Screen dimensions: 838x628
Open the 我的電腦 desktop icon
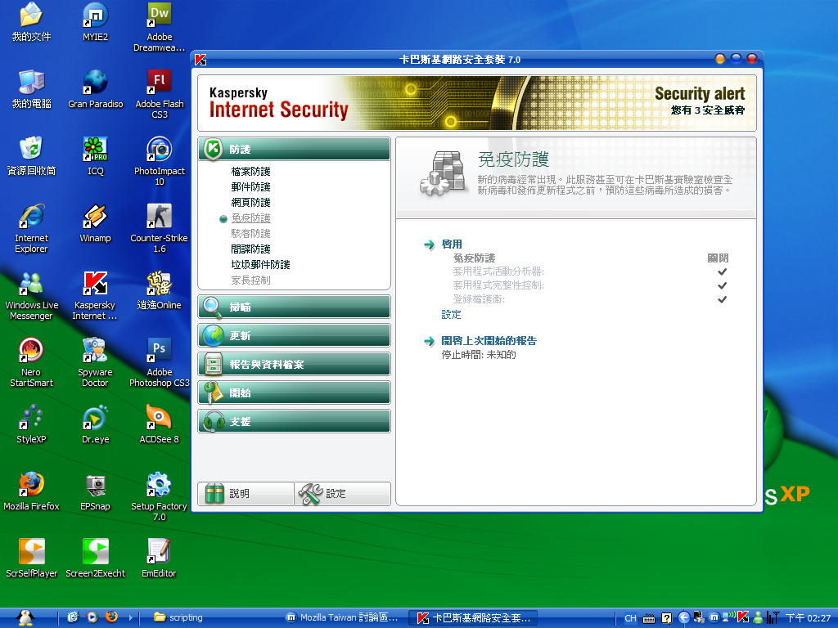[31, 88]
